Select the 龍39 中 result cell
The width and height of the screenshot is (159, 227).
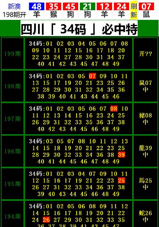tap(146, 151)
